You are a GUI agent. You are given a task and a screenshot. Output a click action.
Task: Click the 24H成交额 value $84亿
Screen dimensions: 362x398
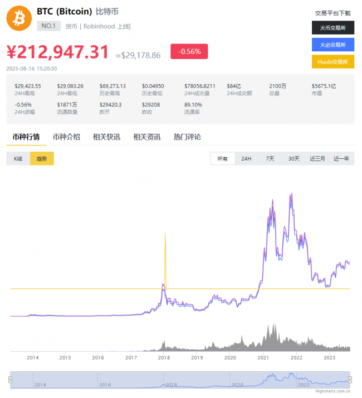click(x=234, y=86)
